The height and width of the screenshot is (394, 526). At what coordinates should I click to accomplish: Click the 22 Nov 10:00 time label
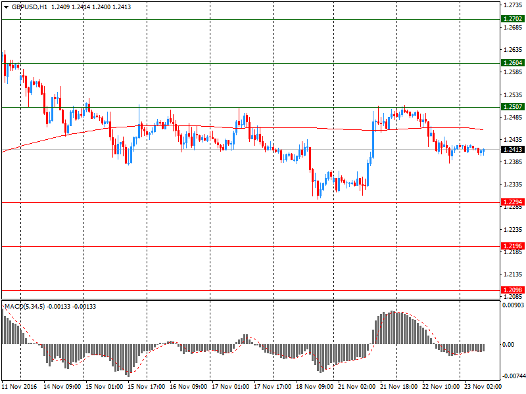pos(441,387)
